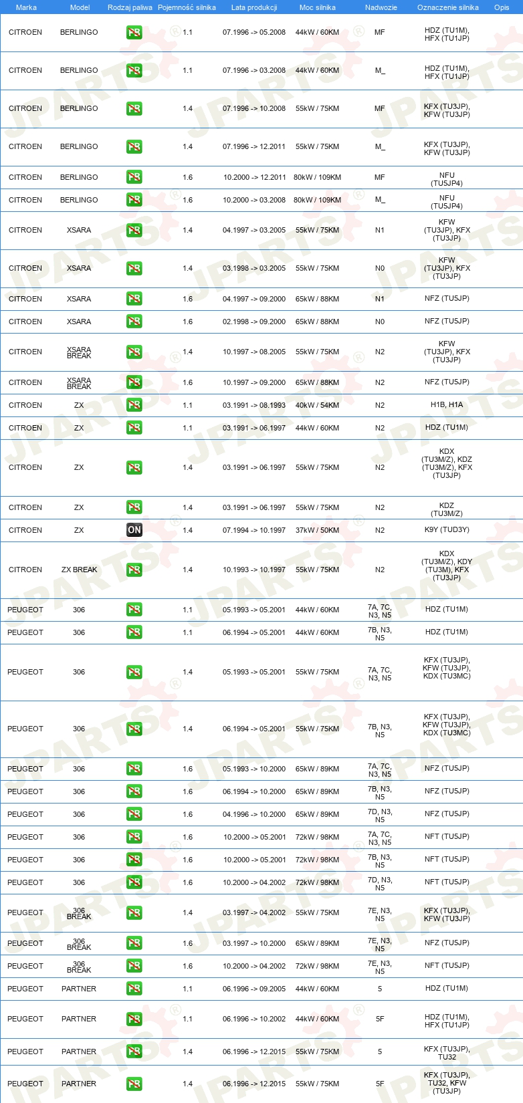
Task: Select the K9Y (TUD3Y) engine code
Action: (447, 530)
